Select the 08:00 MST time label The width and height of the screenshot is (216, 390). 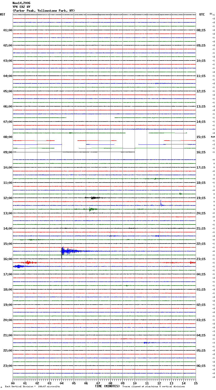pyautogui.click(x=8, y=137)
